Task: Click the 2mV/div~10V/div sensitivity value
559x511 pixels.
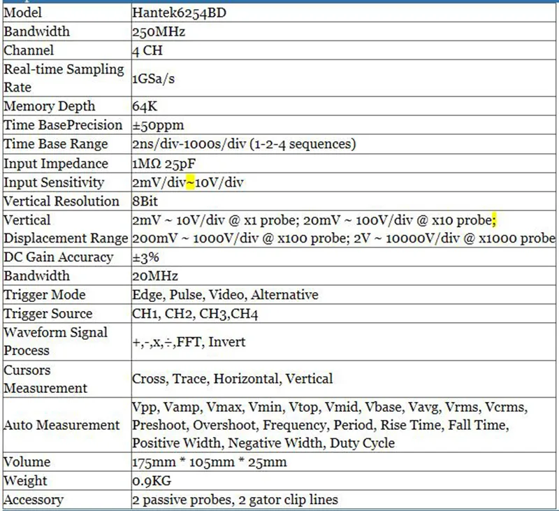Action: (x=187, y=182)
